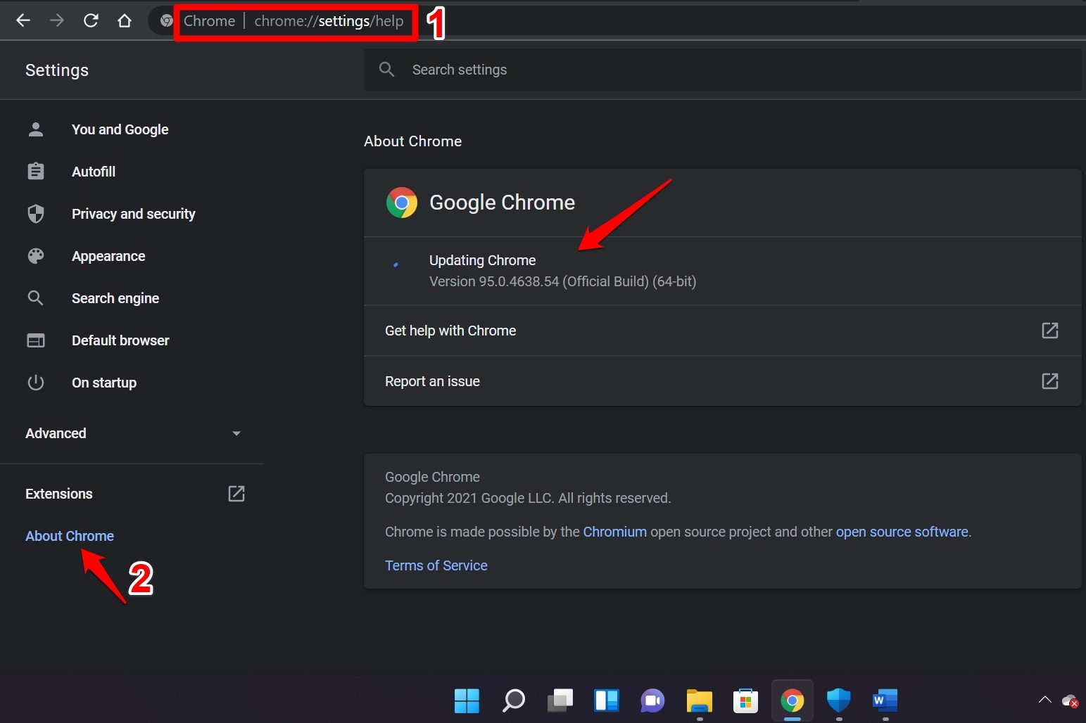This screenshot has width=1086, height=723.
Task: Click the browser address bar
Action: (329, 21)
